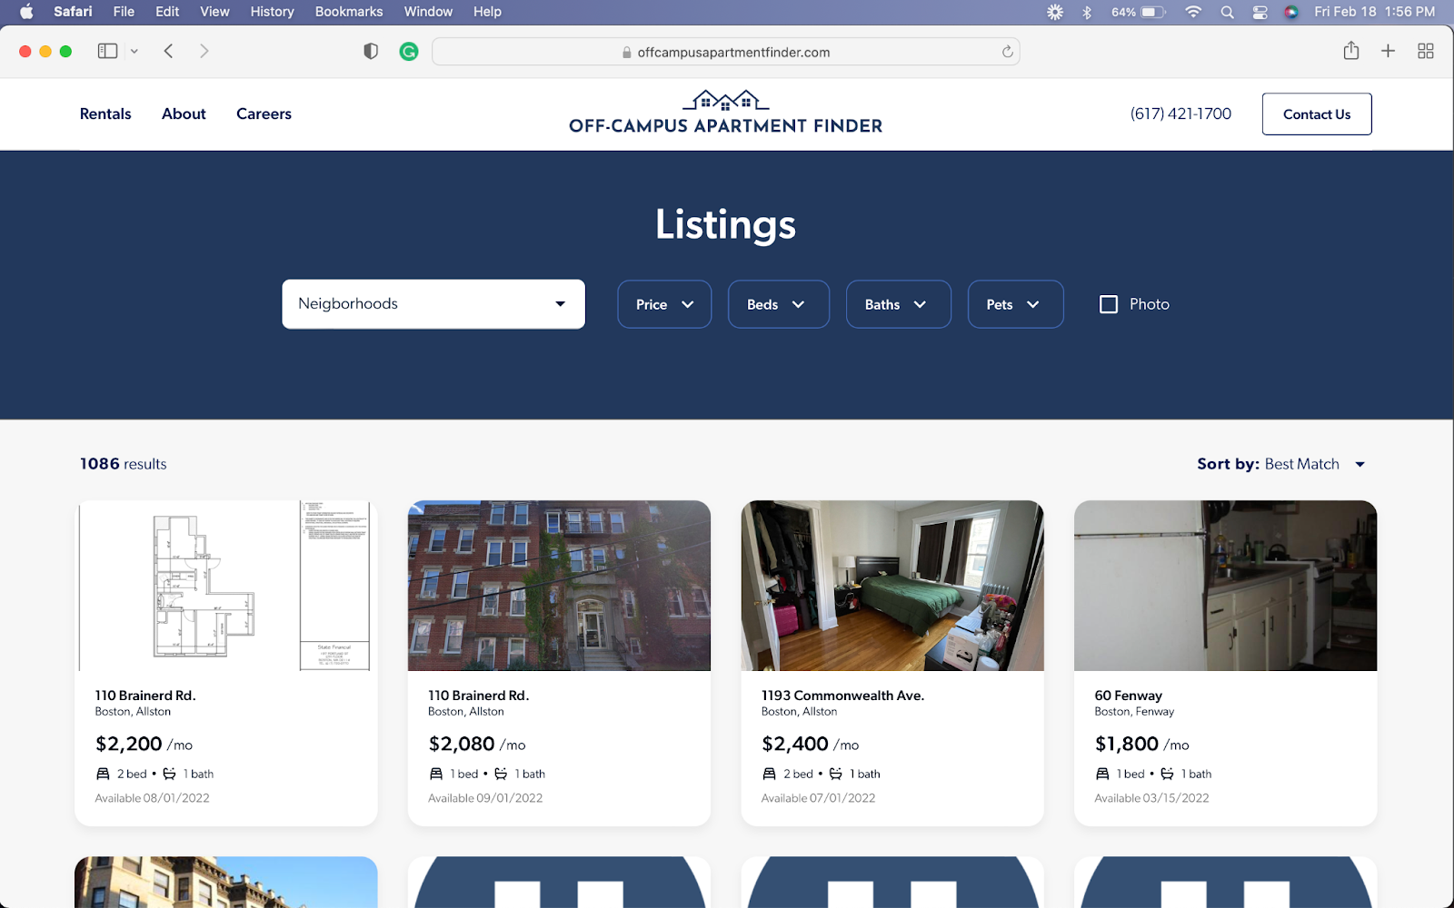Open the bedroom photo thumbnail

[x=892, y=586]
